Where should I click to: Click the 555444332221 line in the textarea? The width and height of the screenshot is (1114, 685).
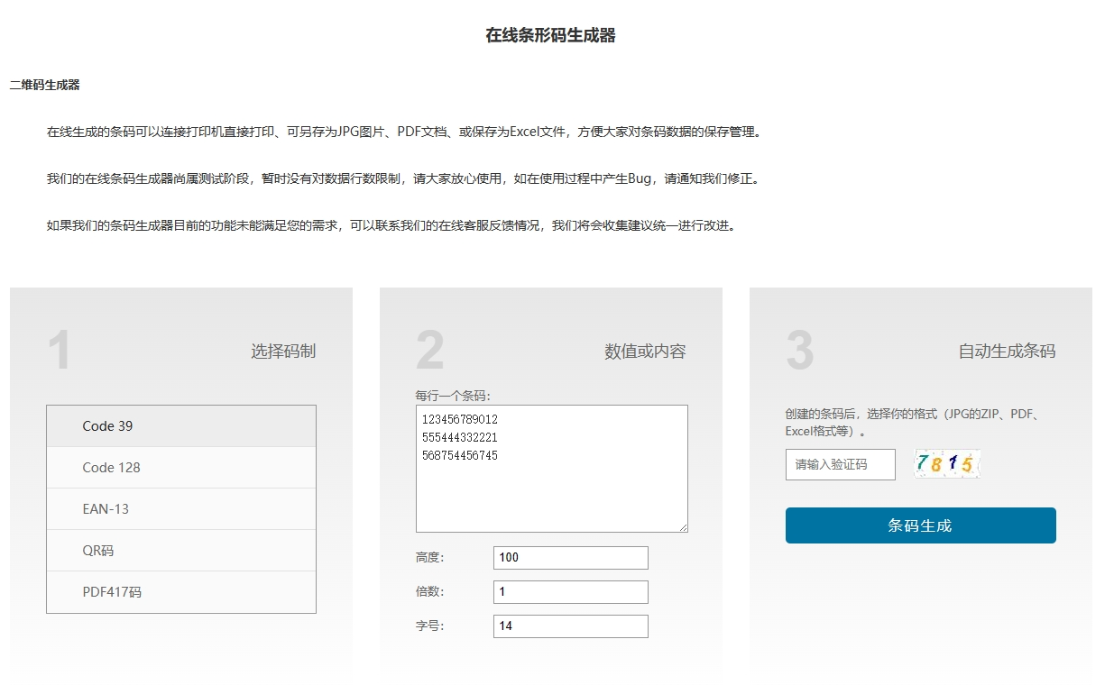click(460, 438)
